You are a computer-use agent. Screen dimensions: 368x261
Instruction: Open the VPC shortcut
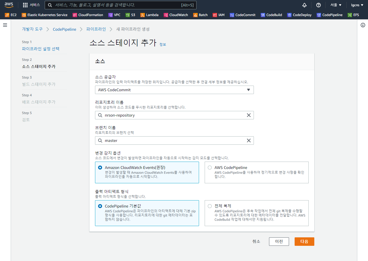[x=114, y=15]
